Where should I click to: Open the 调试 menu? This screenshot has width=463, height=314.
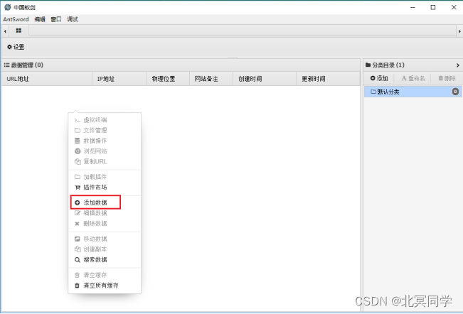73,19
